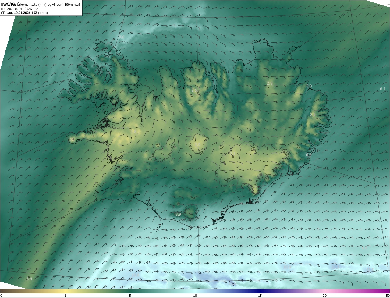This screenshot has width=390, height=298.
Task: Click the '15' tick on the color scale
Action: pos(260,296)
